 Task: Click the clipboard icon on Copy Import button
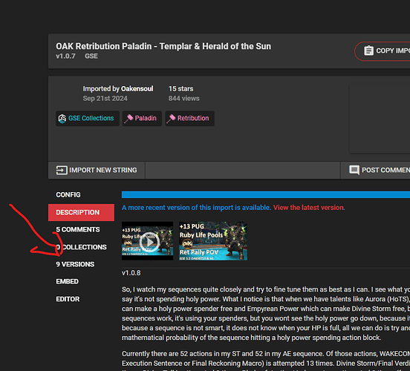pyautogui.click(x=368, y=50)
